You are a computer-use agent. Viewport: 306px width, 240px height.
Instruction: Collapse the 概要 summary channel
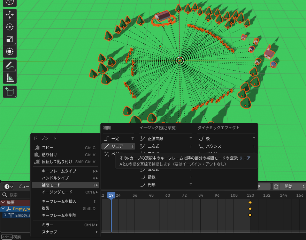click(x=3, y=203)
